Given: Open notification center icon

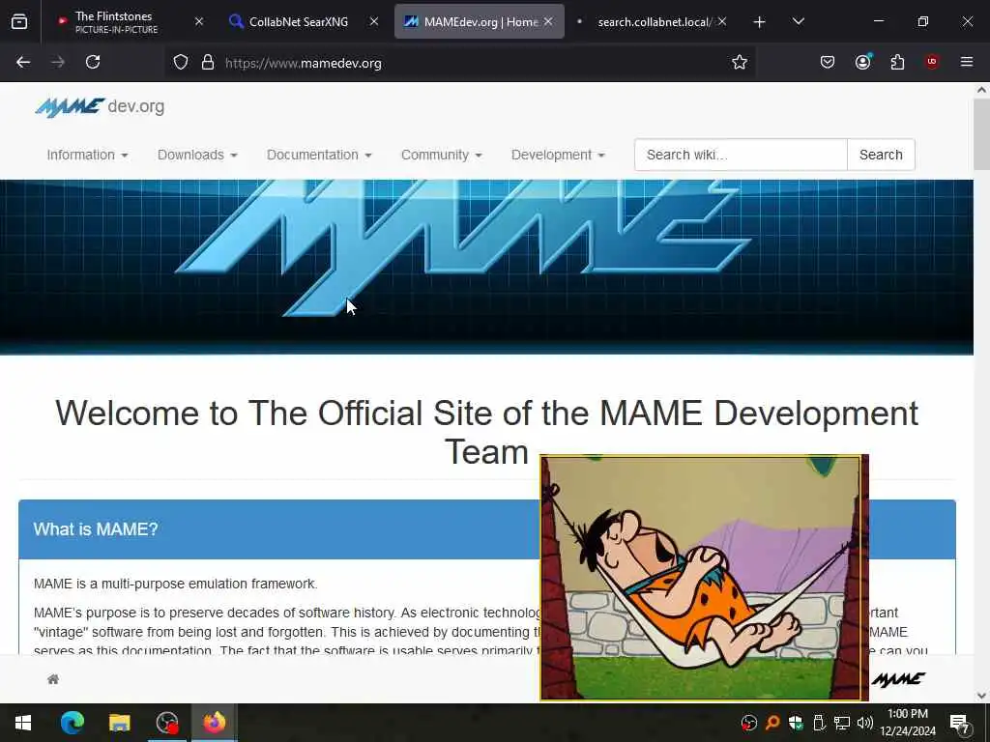Looking at the screenshot, I should pyautogui.click(x=960, y=724).
